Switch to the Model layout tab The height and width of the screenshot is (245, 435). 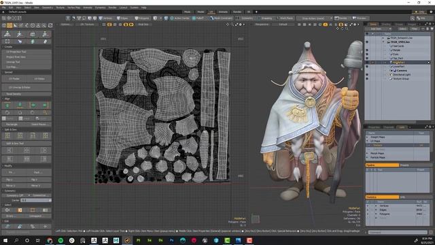pos(201,12)
